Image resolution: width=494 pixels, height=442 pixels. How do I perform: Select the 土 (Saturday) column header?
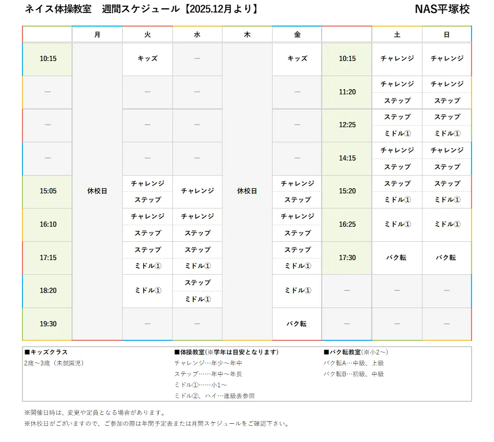point(397,35)
